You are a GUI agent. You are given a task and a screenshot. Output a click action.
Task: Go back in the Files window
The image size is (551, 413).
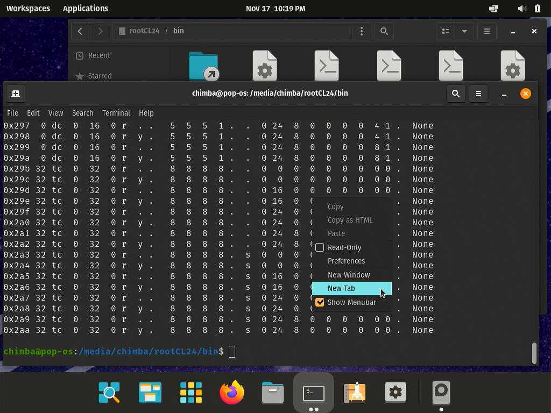point(80,31)
